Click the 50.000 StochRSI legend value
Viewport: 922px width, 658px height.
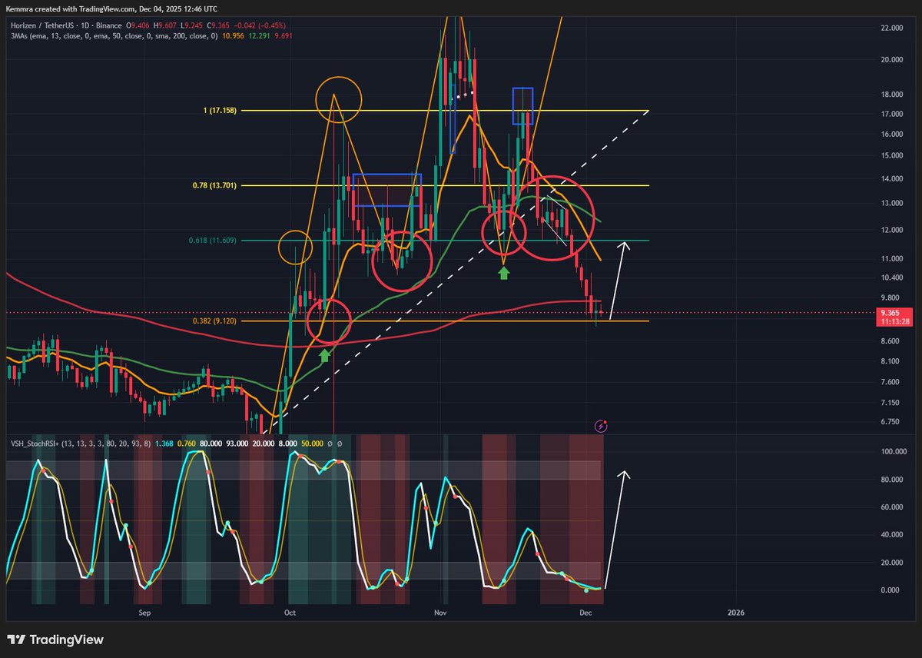(x=312, y=443)
